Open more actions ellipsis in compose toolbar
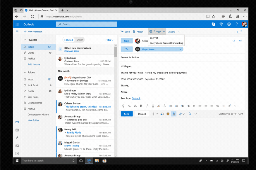The width and height of the screenshot is (256, 170). point(180,31)
